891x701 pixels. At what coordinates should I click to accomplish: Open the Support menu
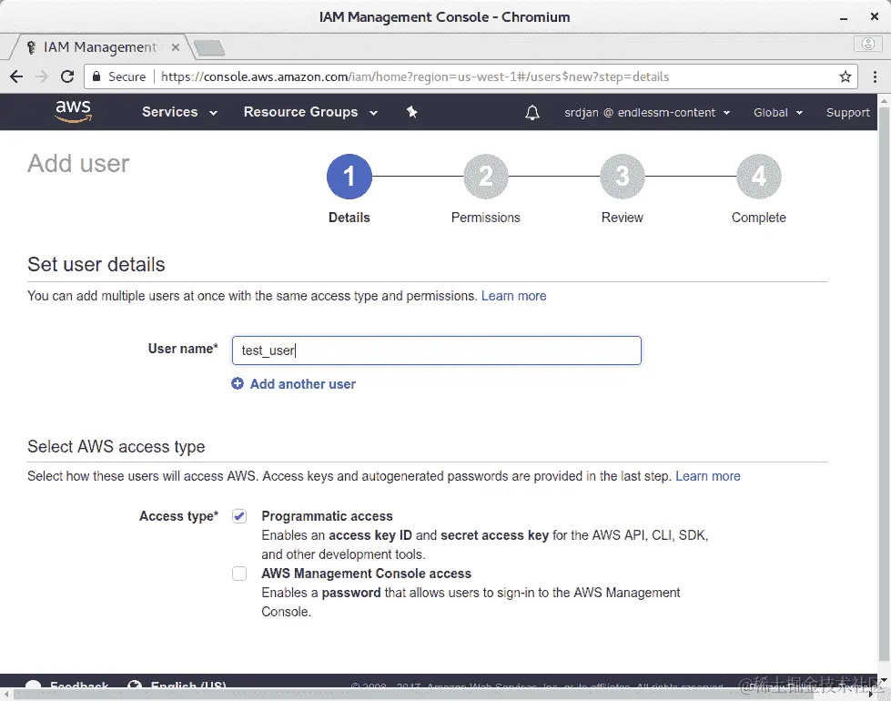click(x=848, y=113)
